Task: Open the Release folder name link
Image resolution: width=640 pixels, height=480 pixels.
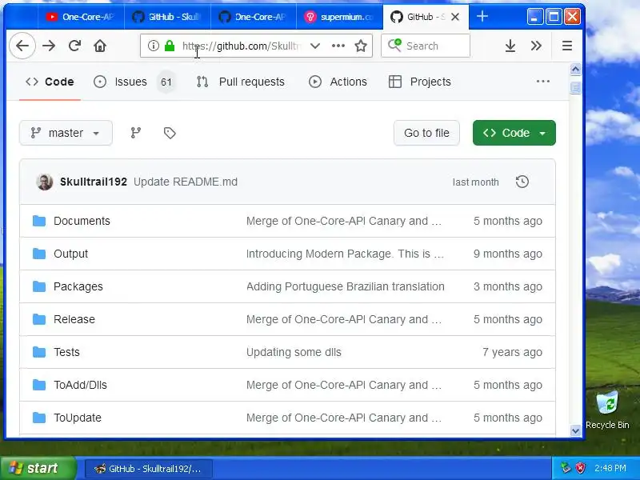Action: click(x=74, y=319)
